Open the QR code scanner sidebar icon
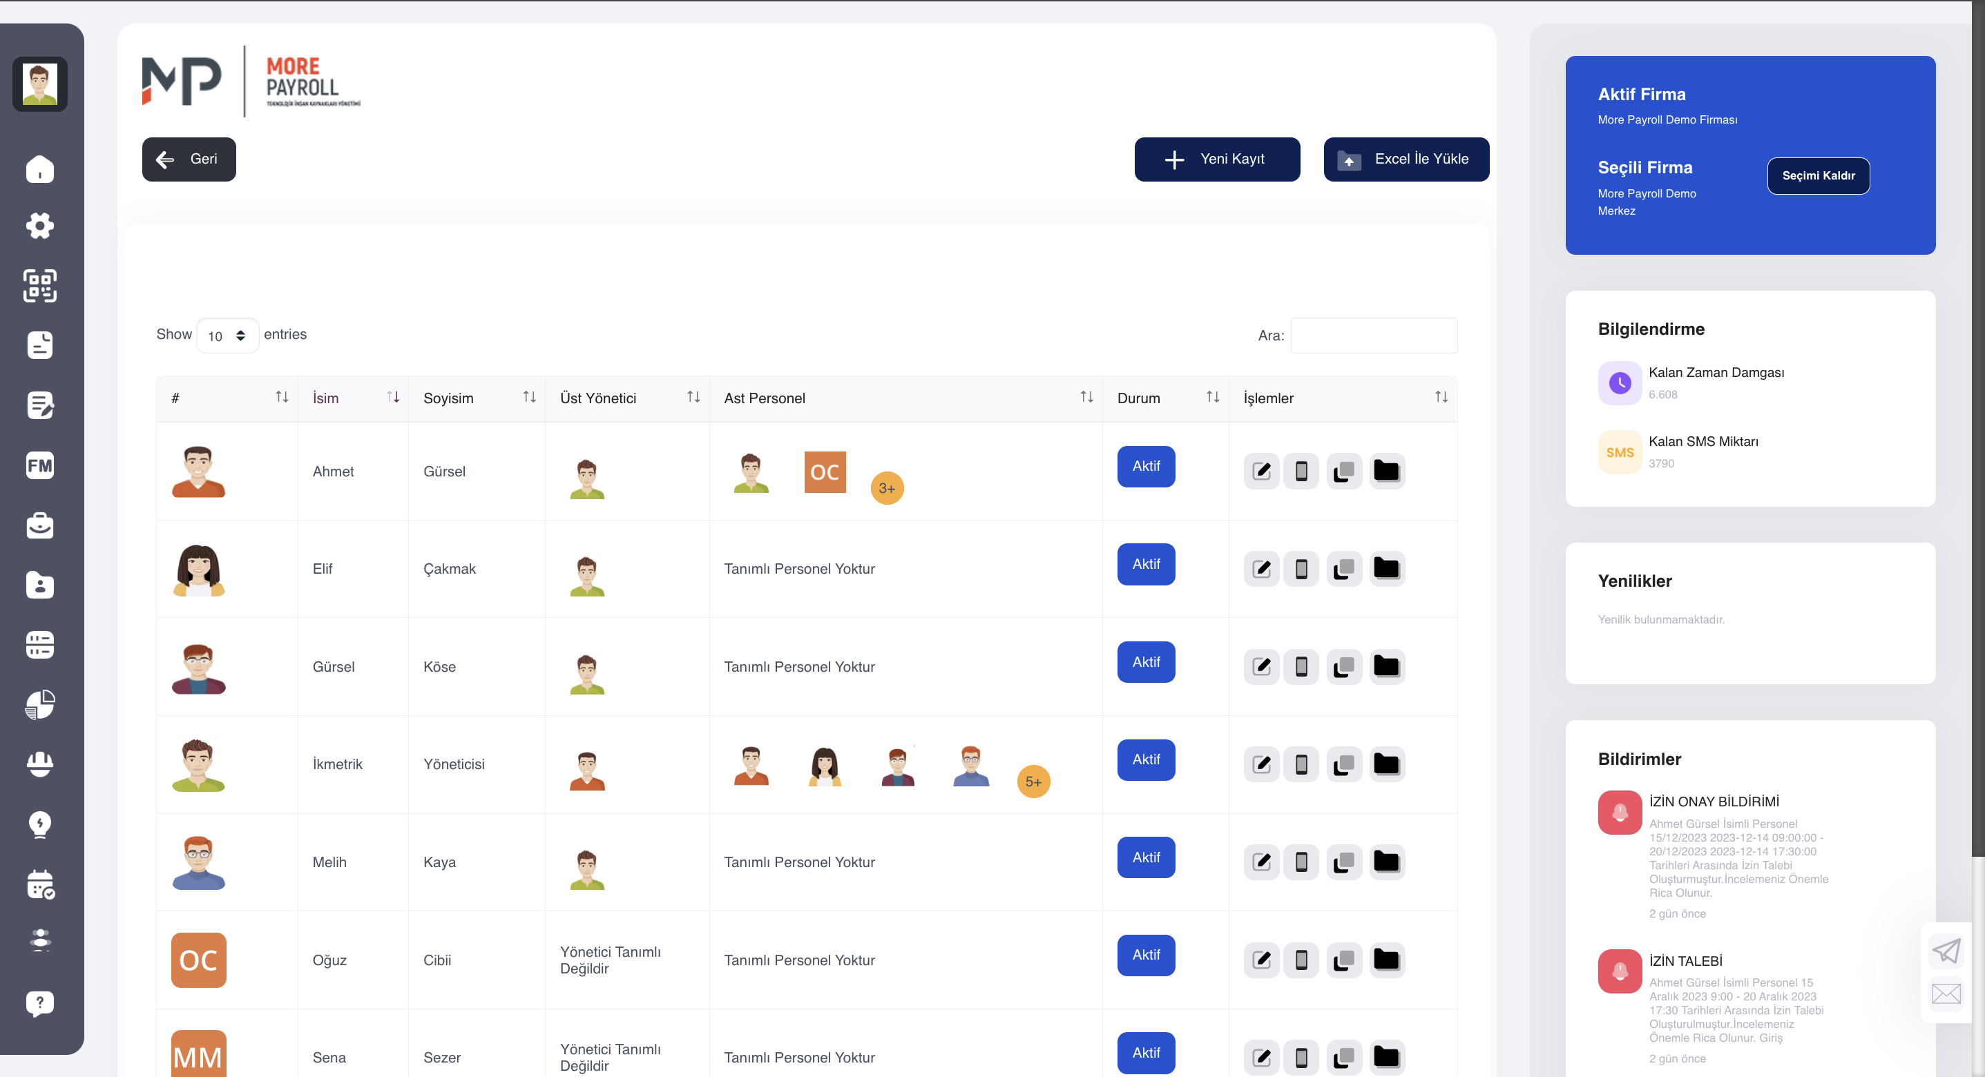 coord(40,286)
